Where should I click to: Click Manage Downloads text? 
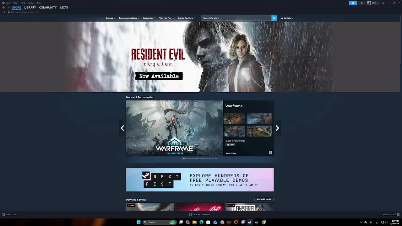202,214
